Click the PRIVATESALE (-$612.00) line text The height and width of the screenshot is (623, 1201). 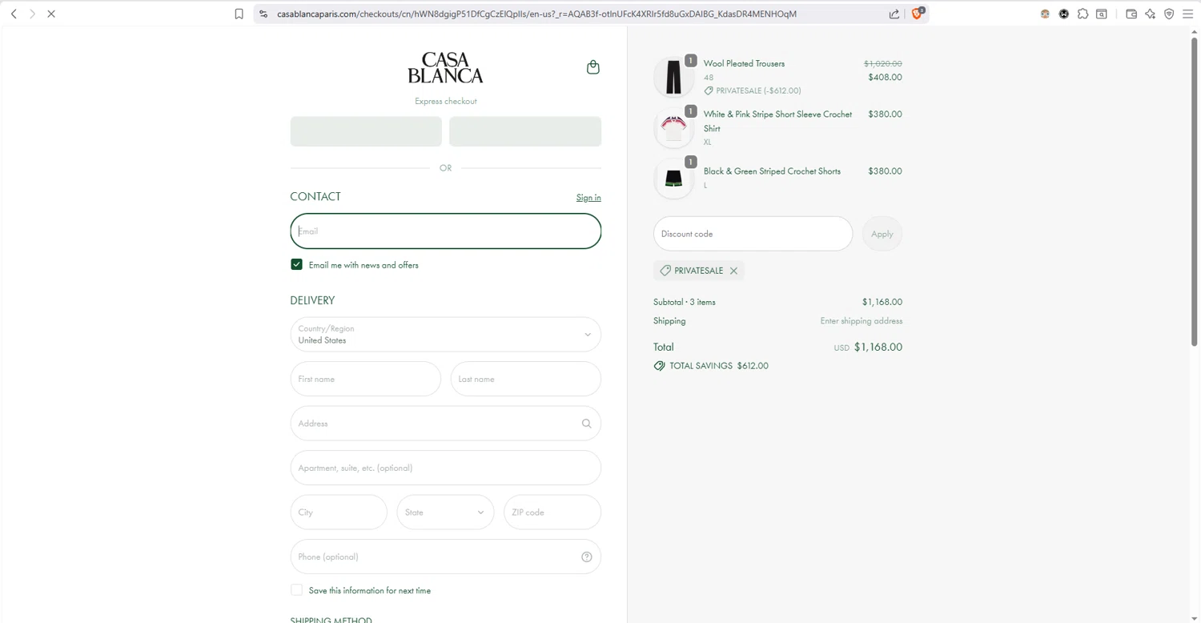coord(758,90)
